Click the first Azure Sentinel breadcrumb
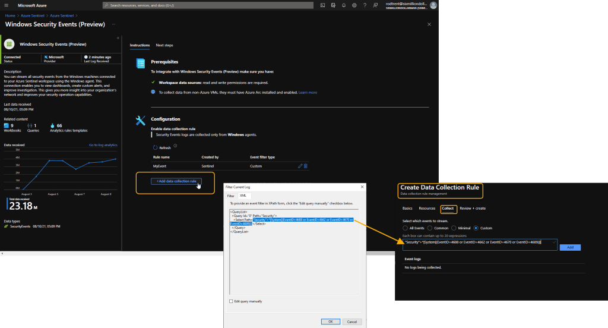Screen dimensions: 608x328 32,16
